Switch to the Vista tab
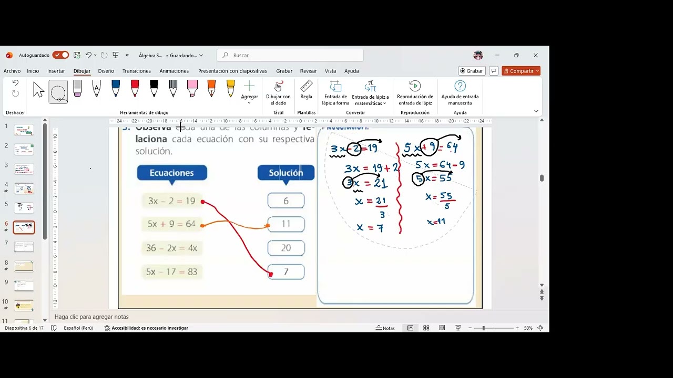Viewport: 673px width, 378px height. pyautogui.click(x=330, y=71)
